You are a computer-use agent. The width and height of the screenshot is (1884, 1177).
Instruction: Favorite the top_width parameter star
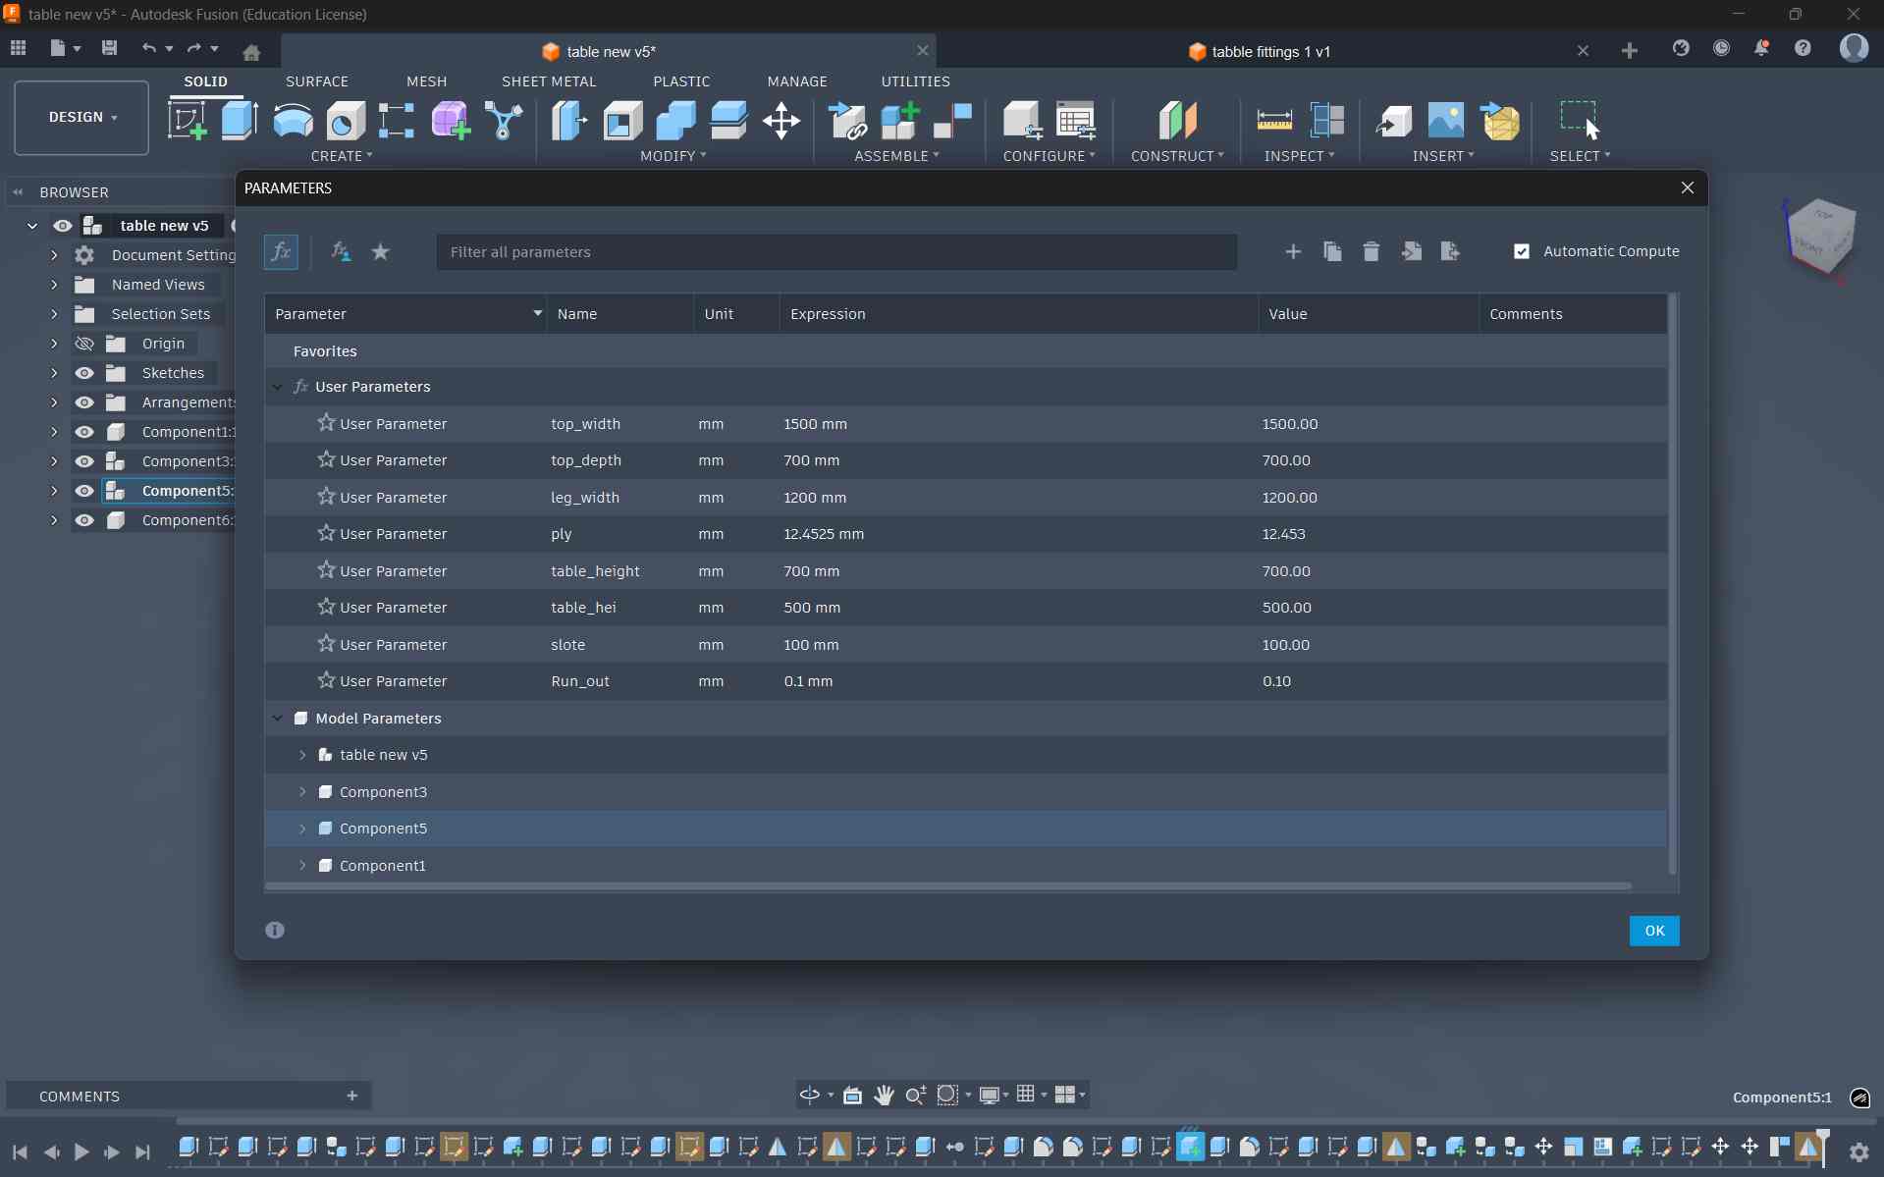click(326, 423)
